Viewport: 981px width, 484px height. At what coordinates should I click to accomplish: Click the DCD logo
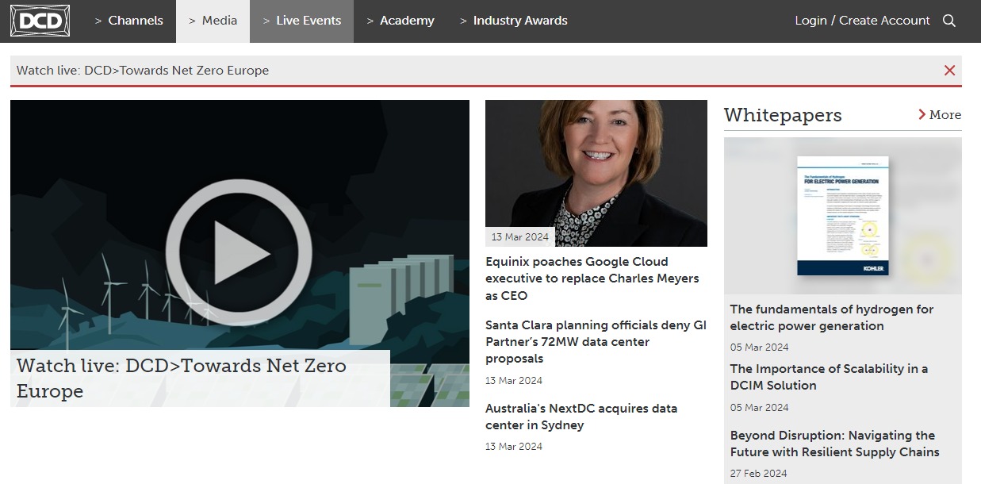click(40, 21)
